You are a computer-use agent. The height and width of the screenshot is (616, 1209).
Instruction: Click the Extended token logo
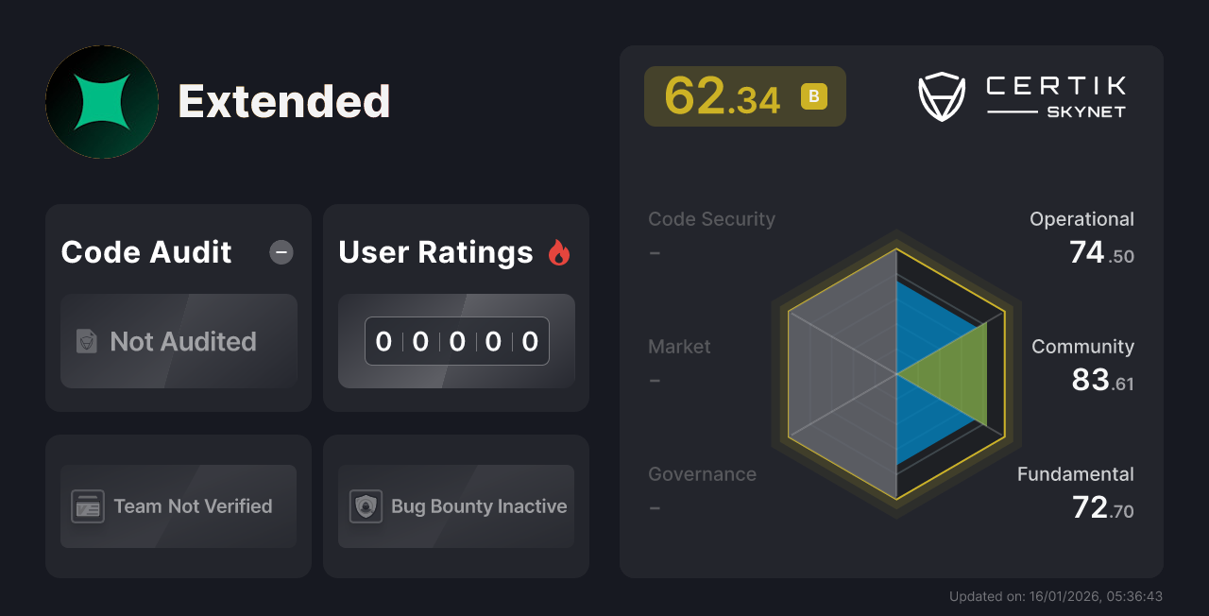[101, 101]
